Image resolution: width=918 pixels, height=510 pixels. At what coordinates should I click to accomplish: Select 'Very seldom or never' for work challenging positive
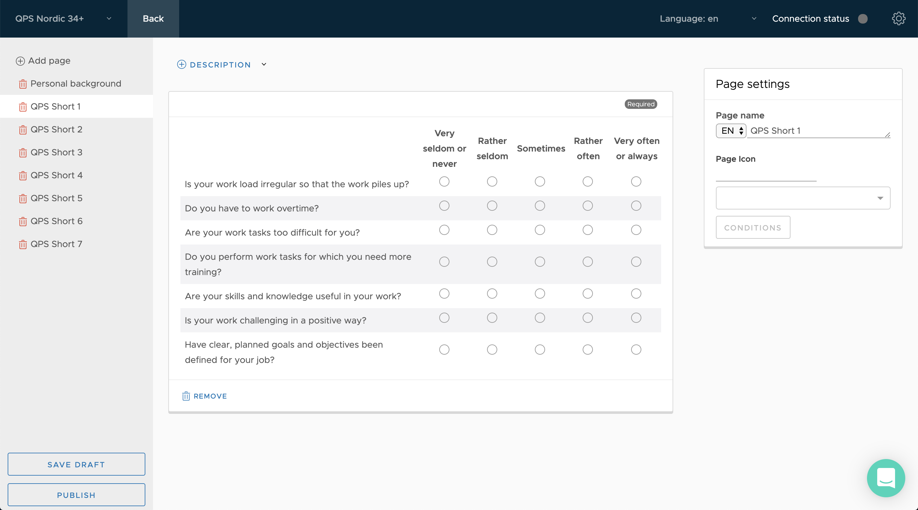444,318
